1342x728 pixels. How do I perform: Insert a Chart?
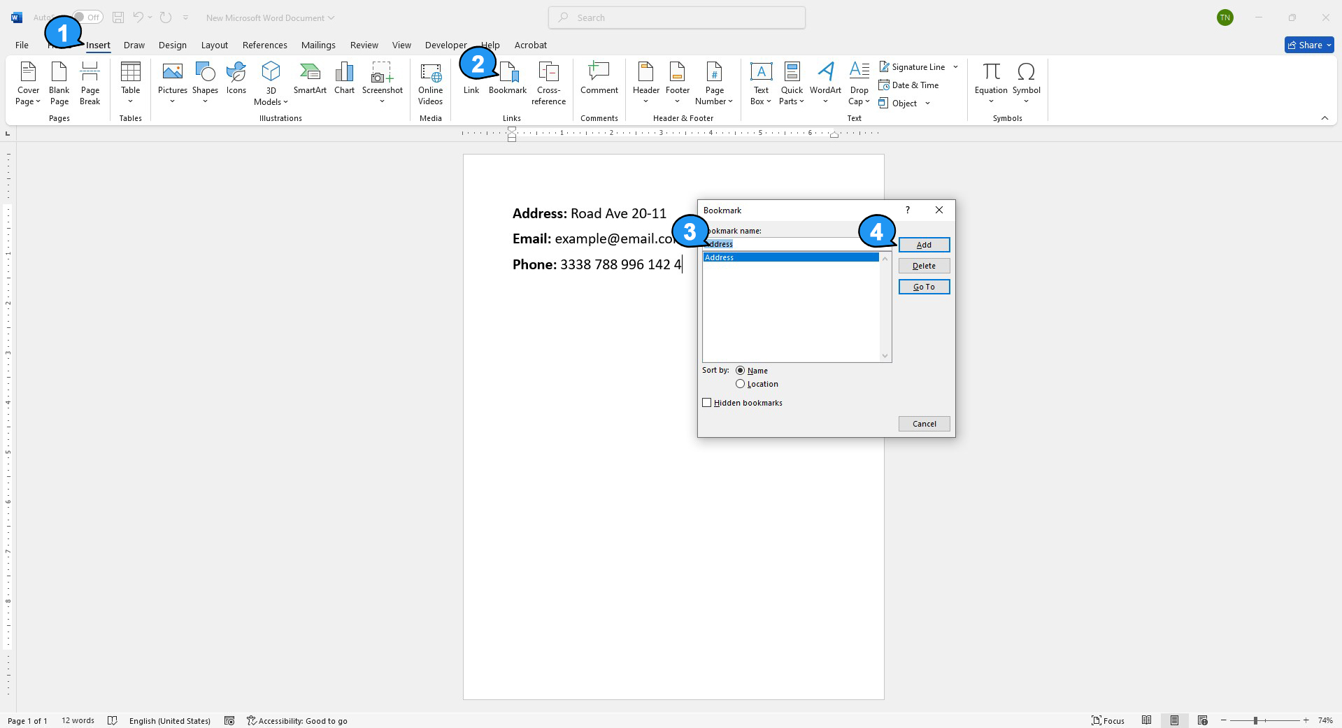(x=344, y=78)
